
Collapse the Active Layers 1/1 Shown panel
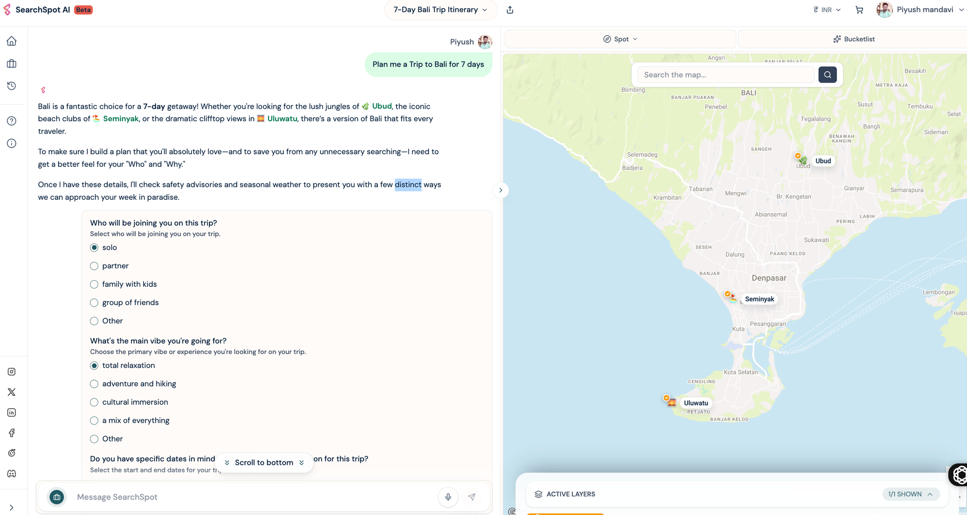(x=910, y=494)
